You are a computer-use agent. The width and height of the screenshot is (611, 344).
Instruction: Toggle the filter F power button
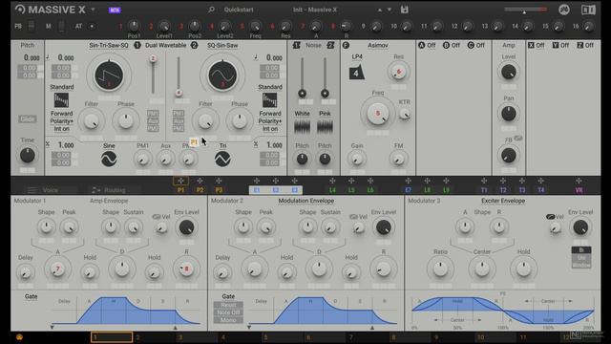coord(346,45)
